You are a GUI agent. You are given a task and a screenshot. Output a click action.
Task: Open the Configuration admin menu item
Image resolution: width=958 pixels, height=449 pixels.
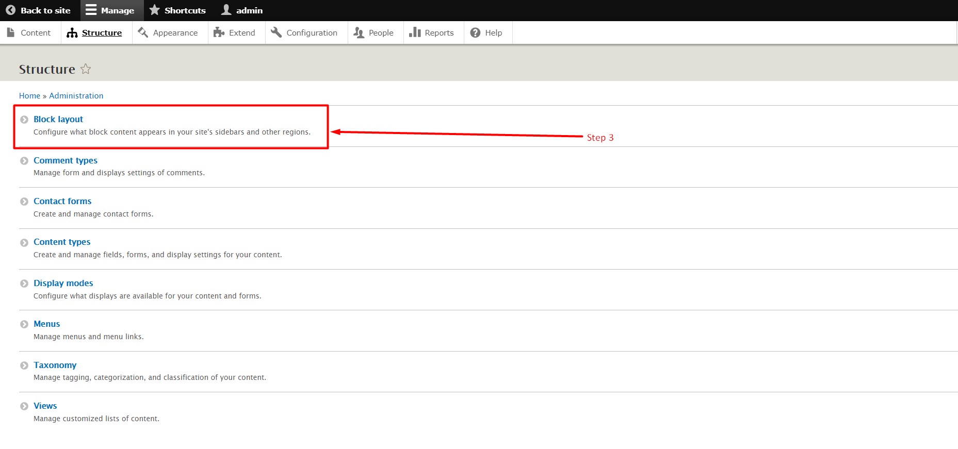point(306,32)
